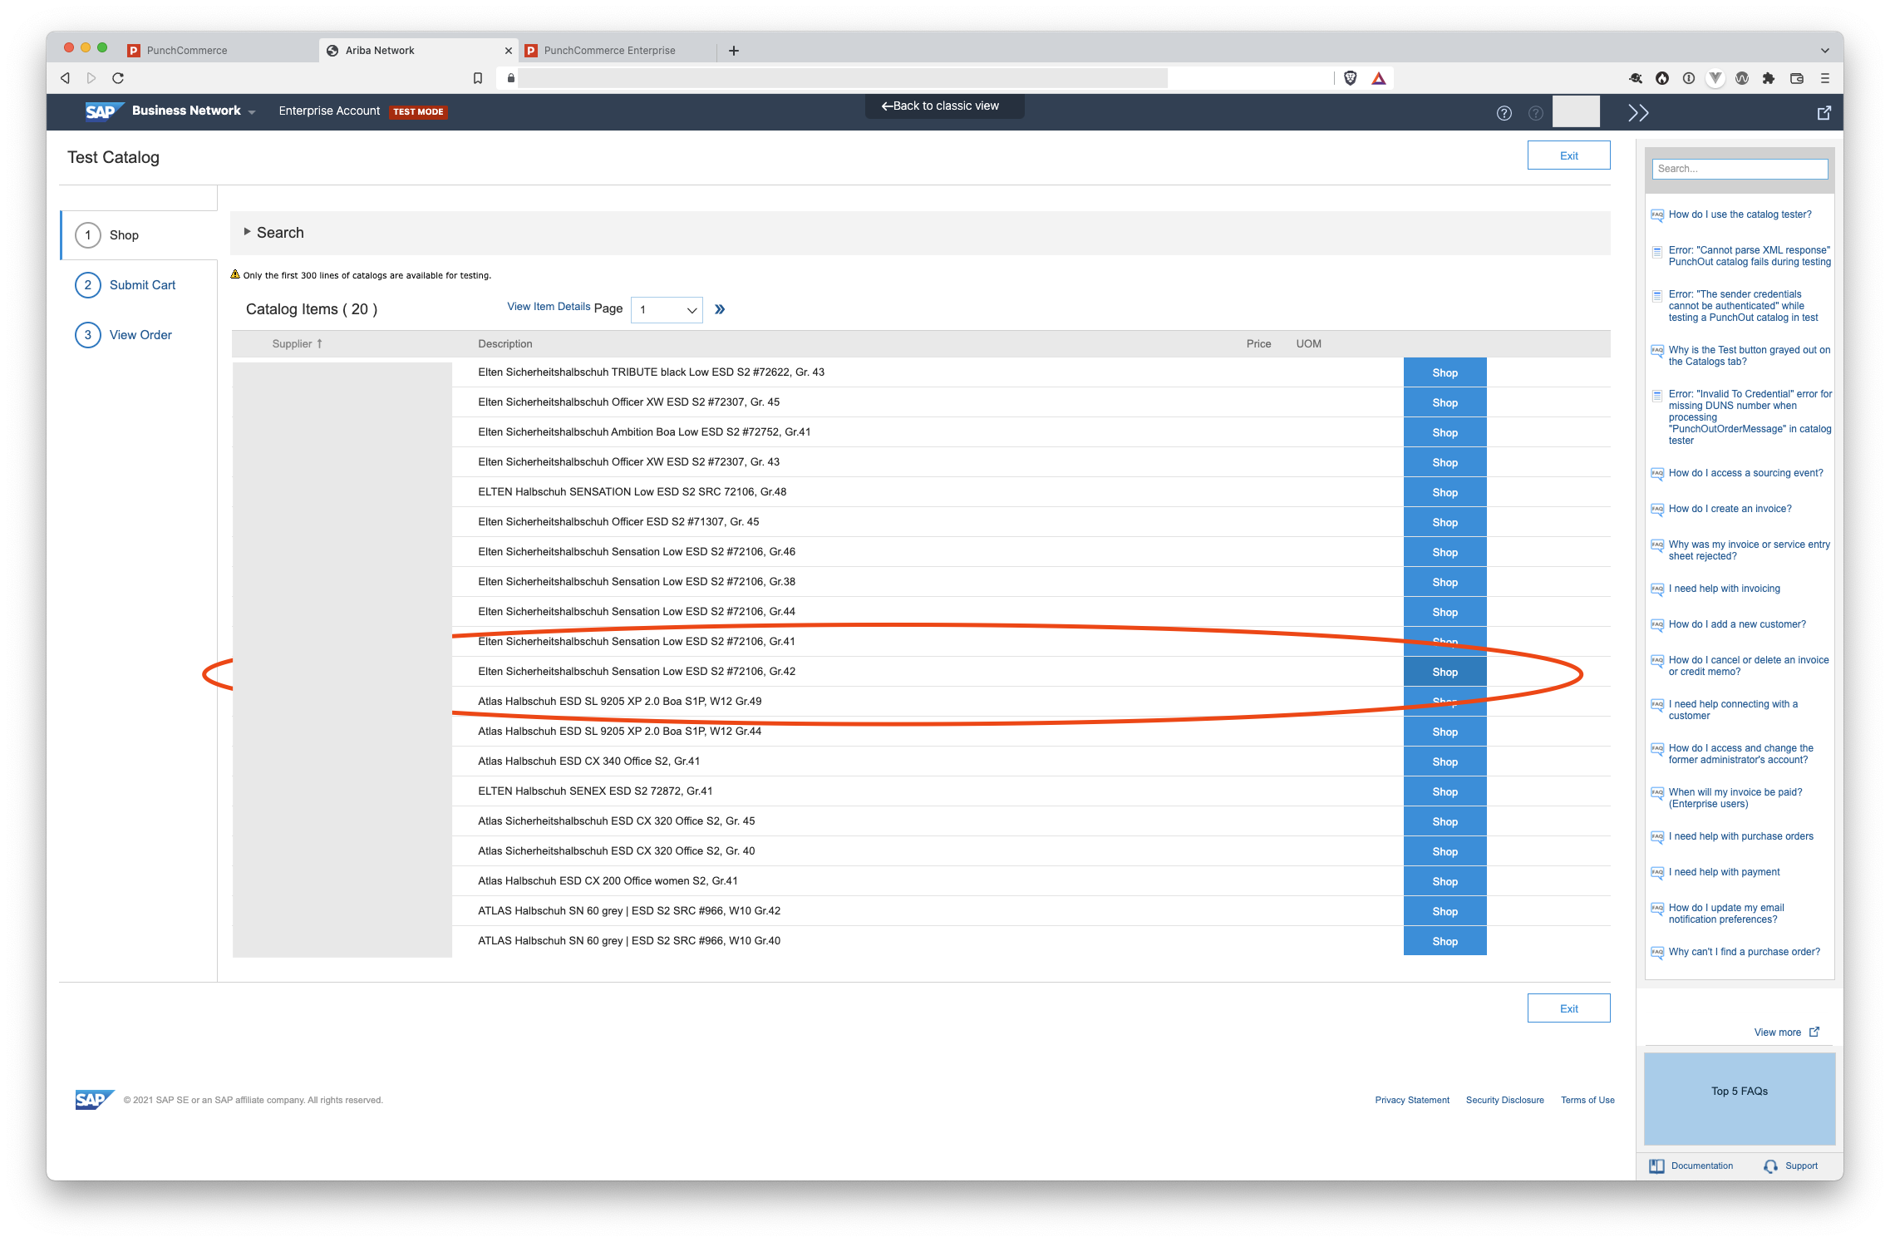The image size is (1890, 1242).
Task: Open browser extensions puzzle icon
Action: coord(1769,78)
